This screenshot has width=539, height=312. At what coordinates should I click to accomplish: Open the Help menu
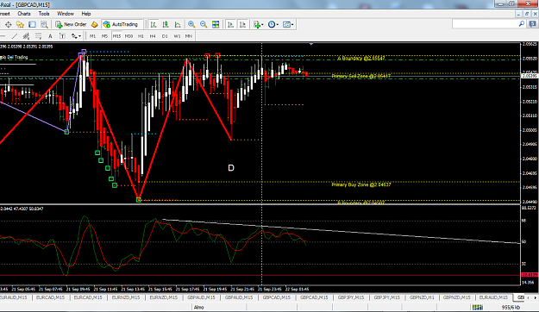(x=86, y=14)
